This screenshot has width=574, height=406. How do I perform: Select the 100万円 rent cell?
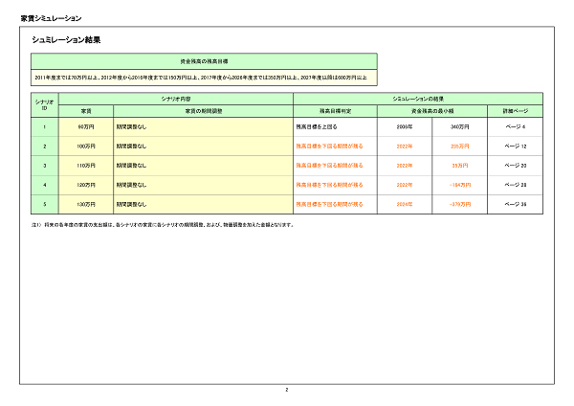tap(85, 146)
